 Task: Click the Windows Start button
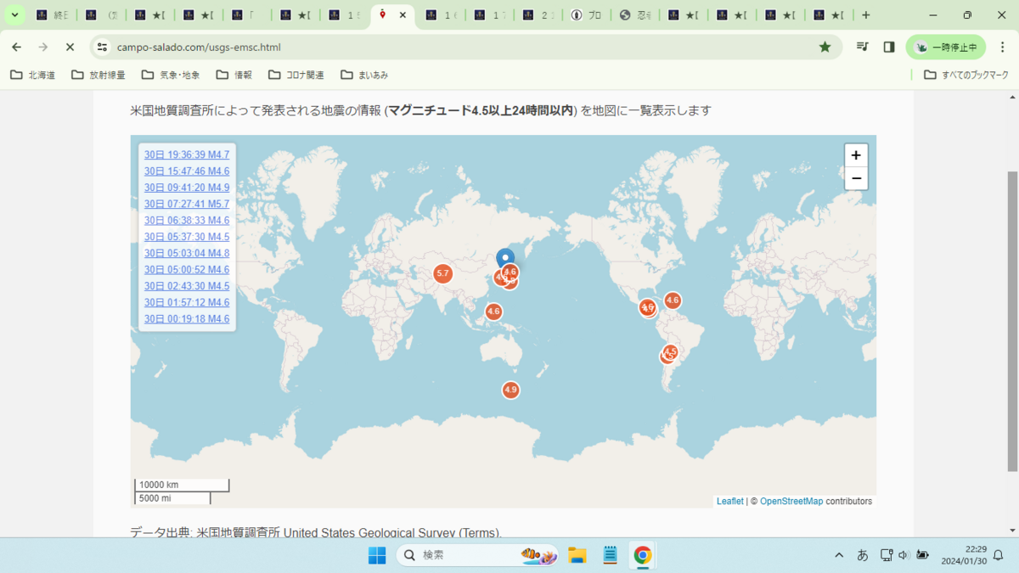click(x=377, y=555)
